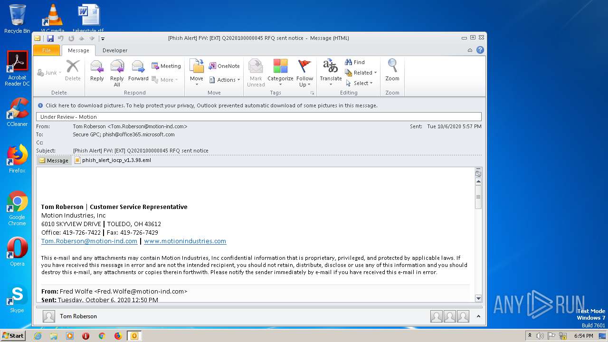608x342 pixels.
Task: Click the Tom.Roberson@motion-ind.com link
Action: [89, 241]
